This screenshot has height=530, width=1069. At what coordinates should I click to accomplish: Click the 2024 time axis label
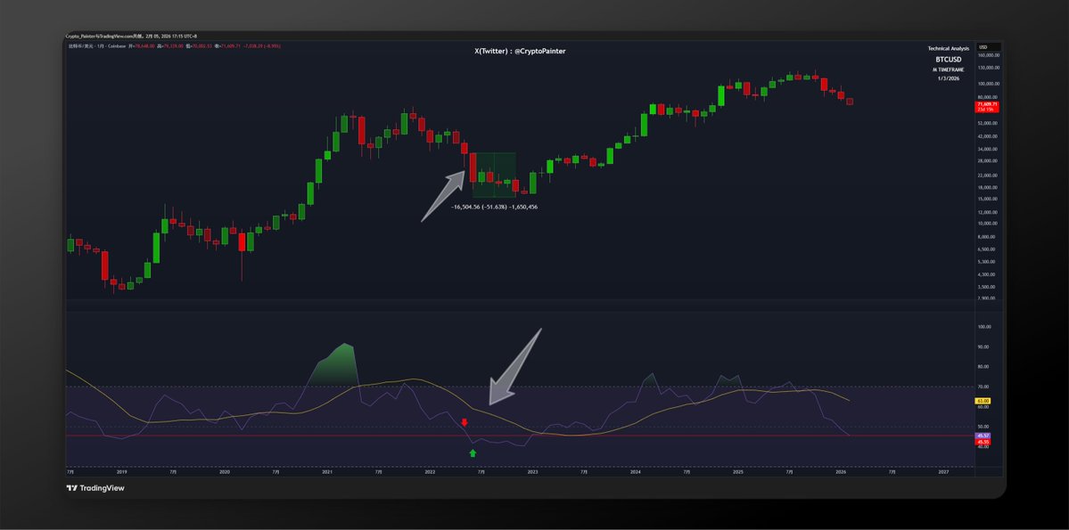tap(636, 471)
